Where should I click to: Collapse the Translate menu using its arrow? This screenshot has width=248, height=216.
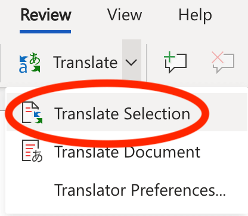[132, 63]
